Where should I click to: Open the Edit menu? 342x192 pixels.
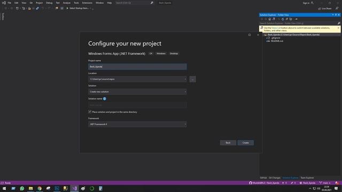click(17, 3)
